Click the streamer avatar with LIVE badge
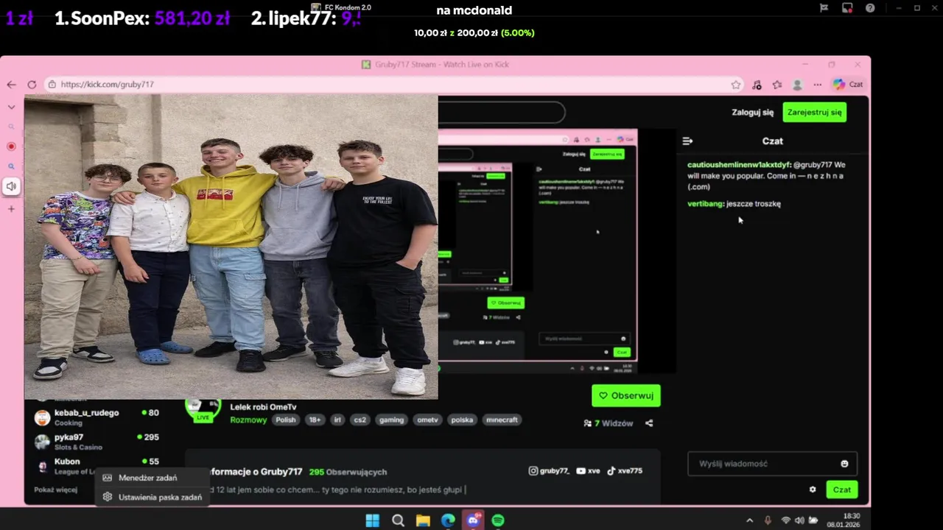Image resolution: width=943 pixels, height=530 pixels. click(203, 410)
